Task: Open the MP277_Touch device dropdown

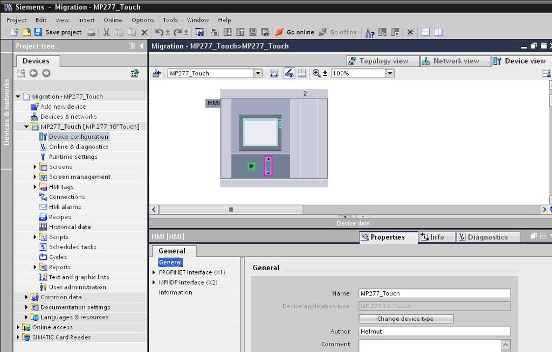Action: point(258,73)
